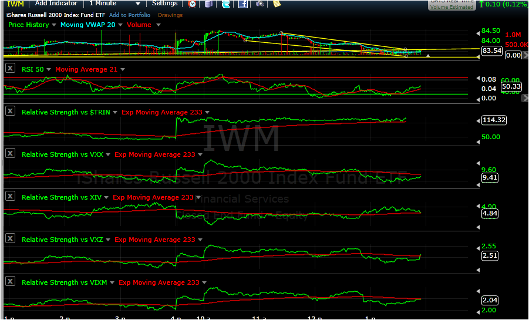This screenshot has height=320, width=529.
Task: Click the Price History label
Action: (29, 25)
